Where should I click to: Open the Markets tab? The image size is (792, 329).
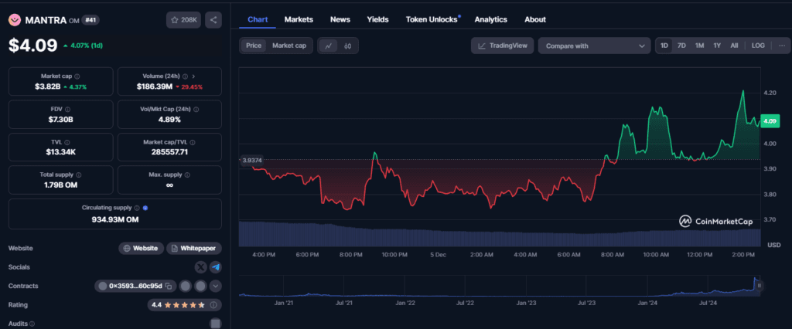coord(299,19)
